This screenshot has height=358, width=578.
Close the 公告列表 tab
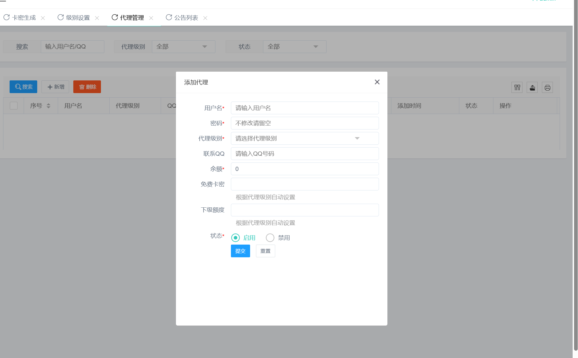tap(205, 18)
